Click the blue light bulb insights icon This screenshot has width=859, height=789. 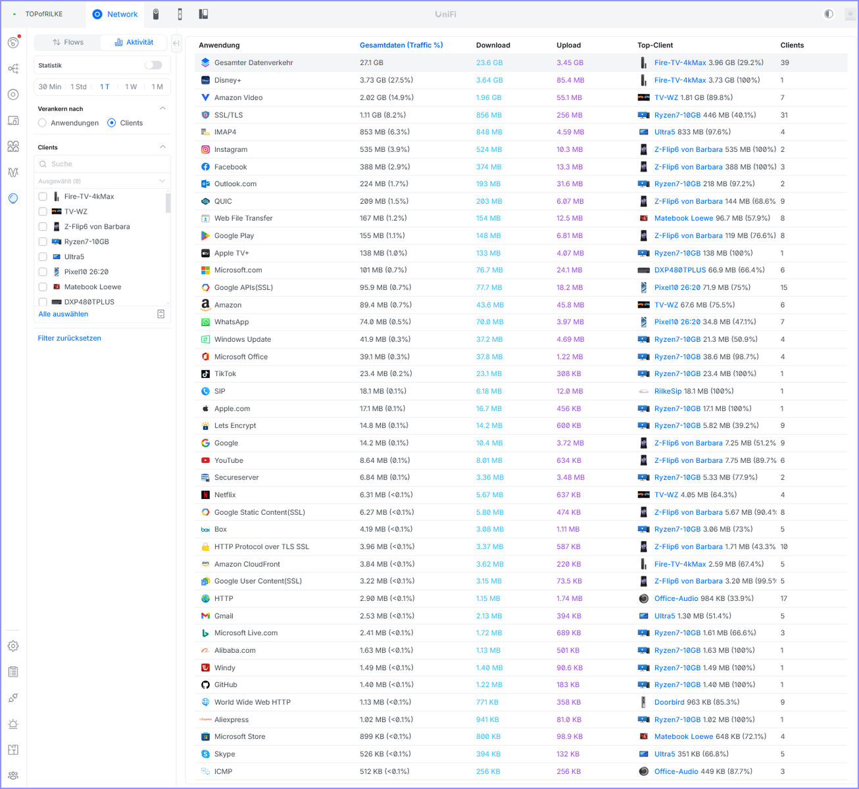tap(13, 199)
